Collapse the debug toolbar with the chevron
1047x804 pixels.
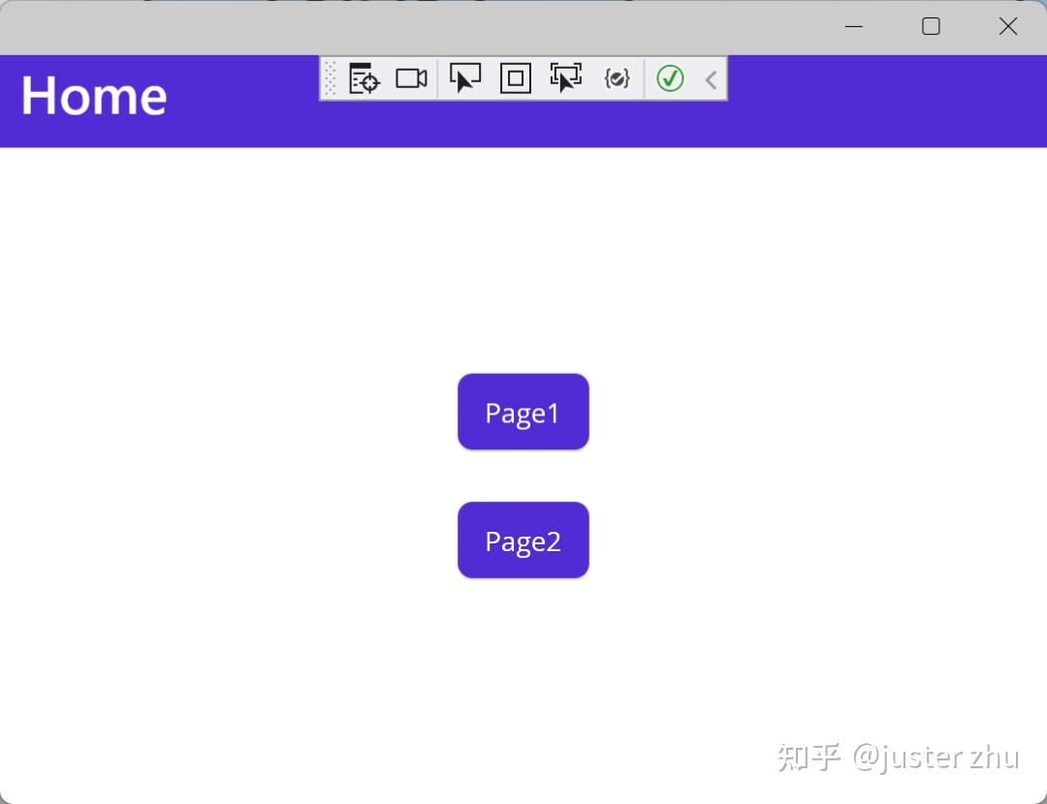click(x=712, y=80)
